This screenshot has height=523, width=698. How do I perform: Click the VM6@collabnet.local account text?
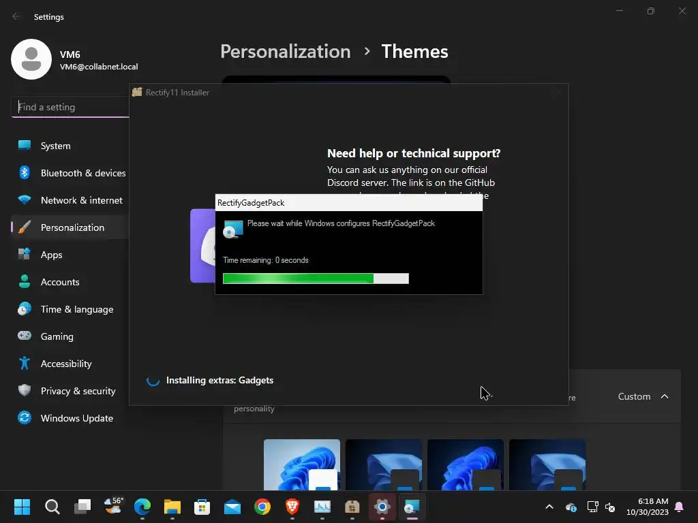pos(99,67)
